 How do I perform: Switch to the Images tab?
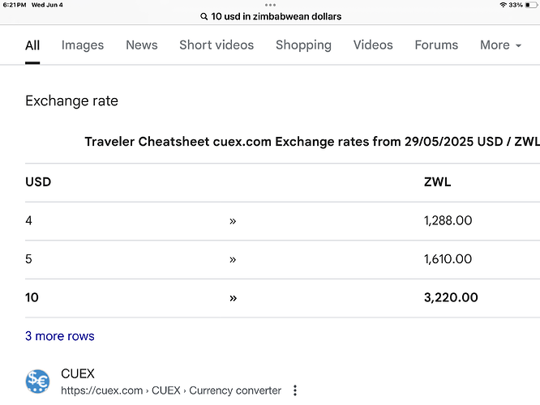83,45
